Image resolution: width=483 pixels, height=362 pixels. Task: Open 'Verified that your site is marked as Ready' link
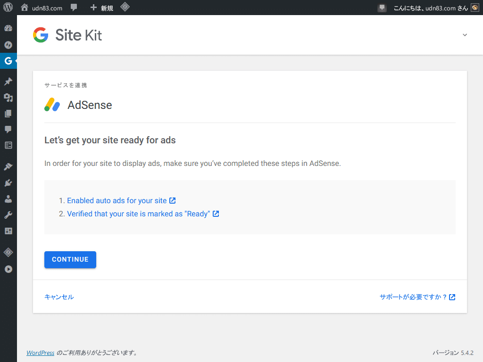tap(143, 214)
